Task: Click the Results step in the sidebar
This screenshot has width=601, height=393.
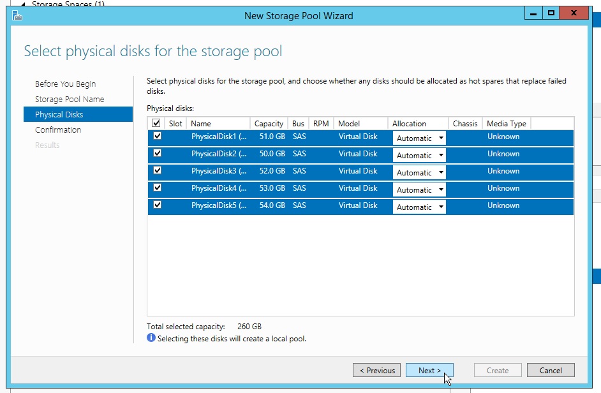Action: click(x=47, y=145)
